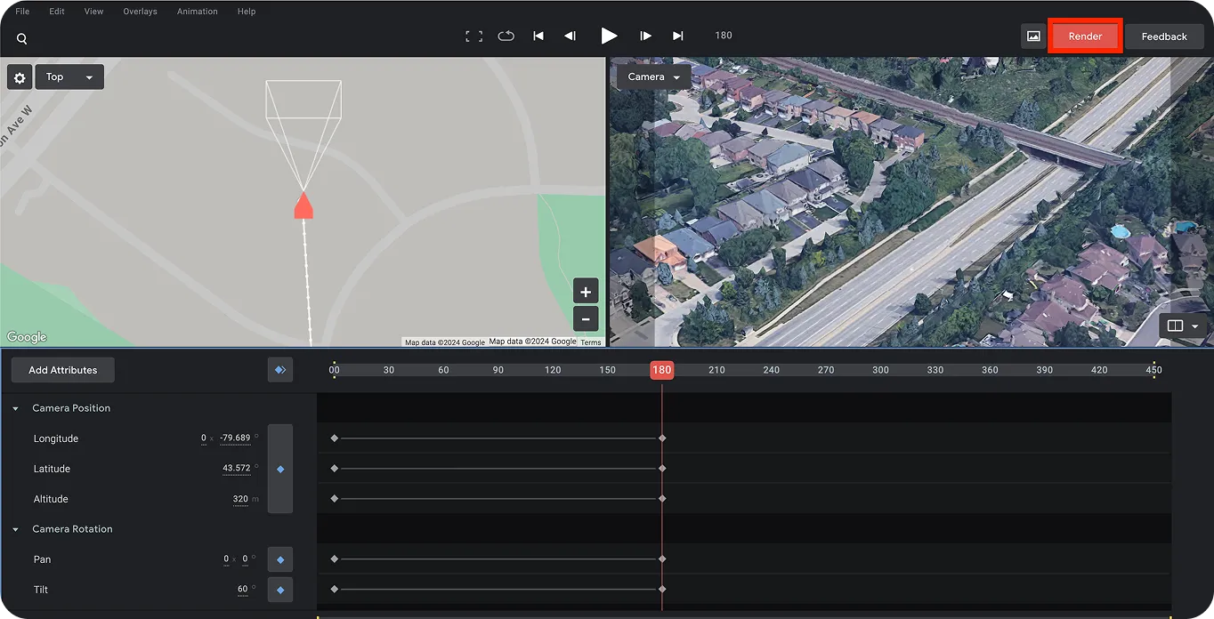This screenshot has width=1214, height=619.
Task: Select Latitude keyframe at frame 180
Action: [x=662, y=469]
